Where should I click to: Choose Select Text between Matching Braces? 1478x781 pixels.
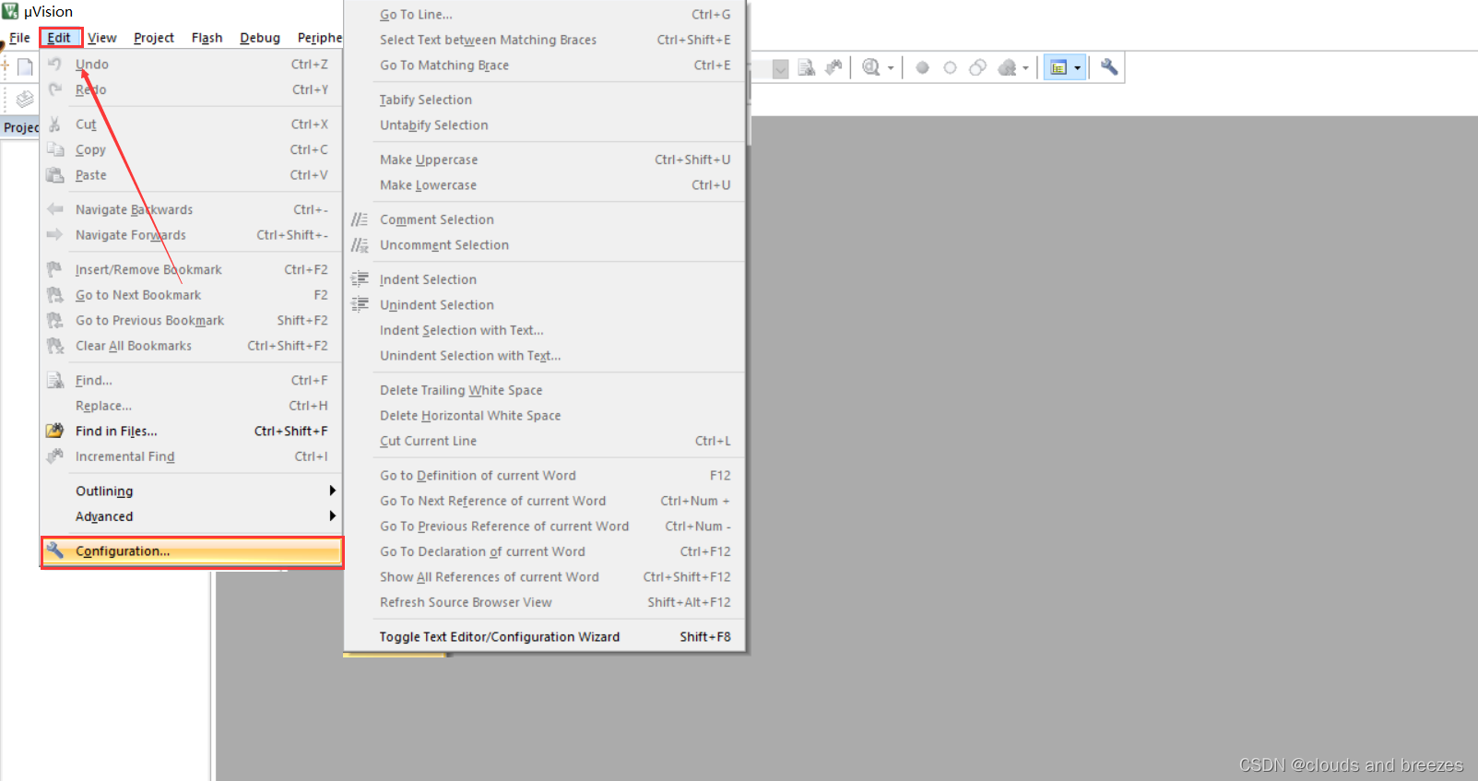[545, 40]
